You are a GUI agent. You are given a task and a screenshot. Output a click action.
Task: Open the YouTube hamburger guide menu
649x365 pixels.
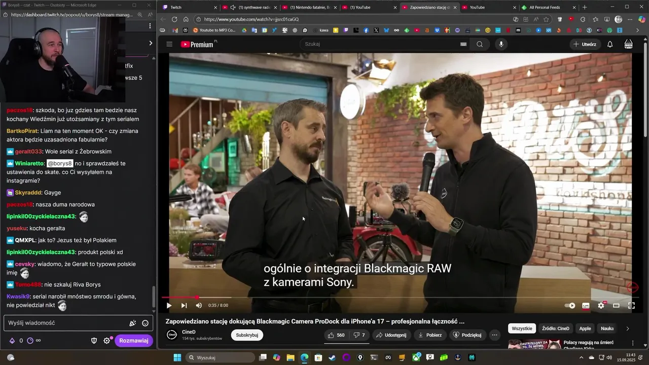pyautogui.click(x=169, y=44)
